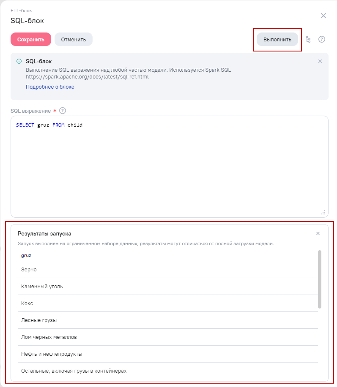The width and height of the screenshot is (337, 387).
Task: Click the info icon in the SQL-блок banner
Action: [19, 61]
